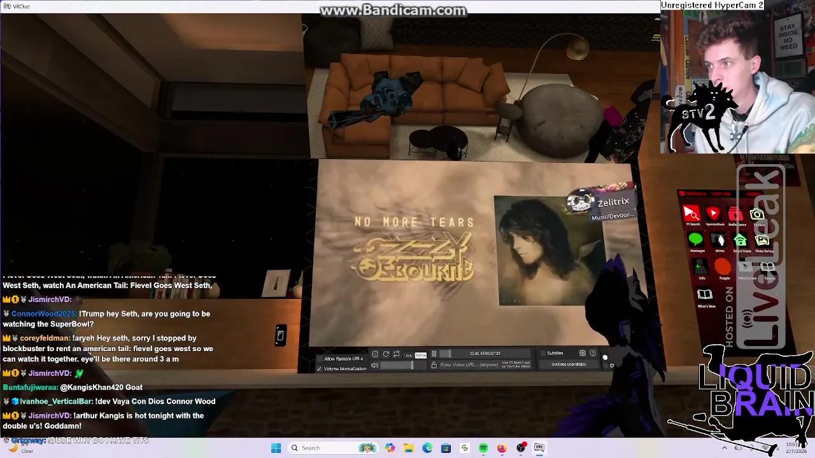Open SponsorBlock app with red play shield
This screenshot has width=815, height=458.
click(713, 214)
